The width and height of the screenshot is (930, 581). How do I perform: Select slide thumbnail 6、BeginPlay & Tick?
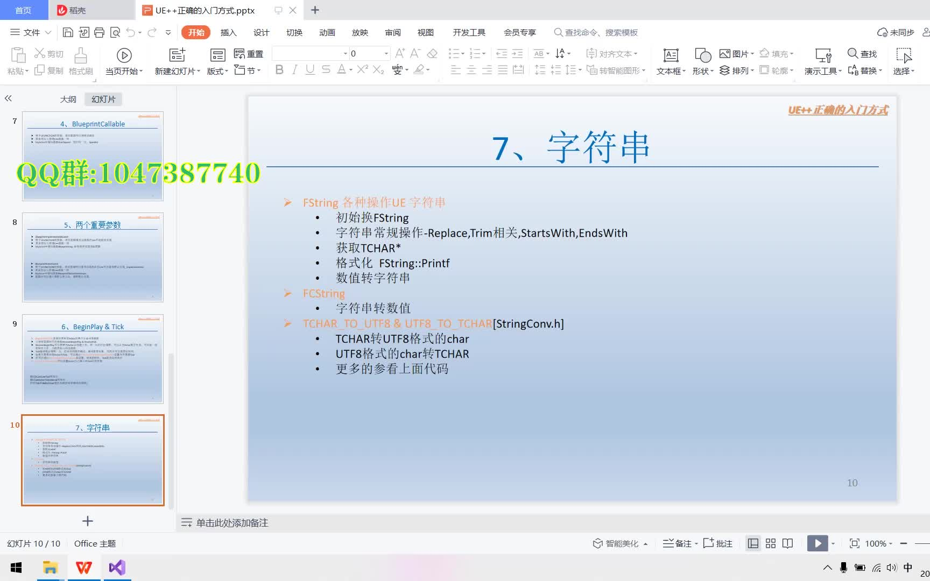point(93,359)
